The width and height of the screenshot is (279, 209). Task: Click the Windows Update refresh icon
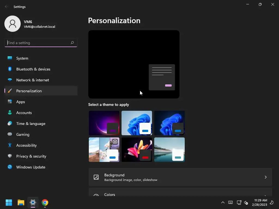coord(10,167)
